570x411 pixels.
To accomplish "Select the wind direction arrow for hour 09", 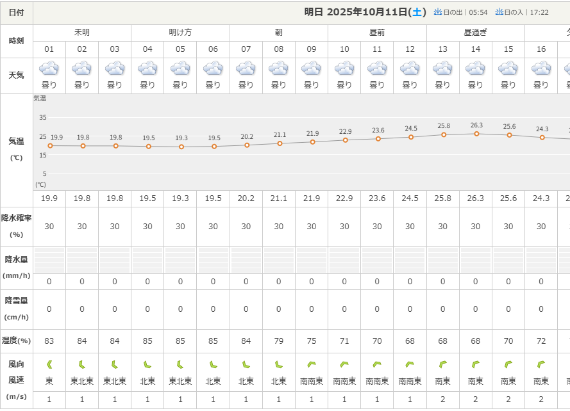I will tap(312, 365).
